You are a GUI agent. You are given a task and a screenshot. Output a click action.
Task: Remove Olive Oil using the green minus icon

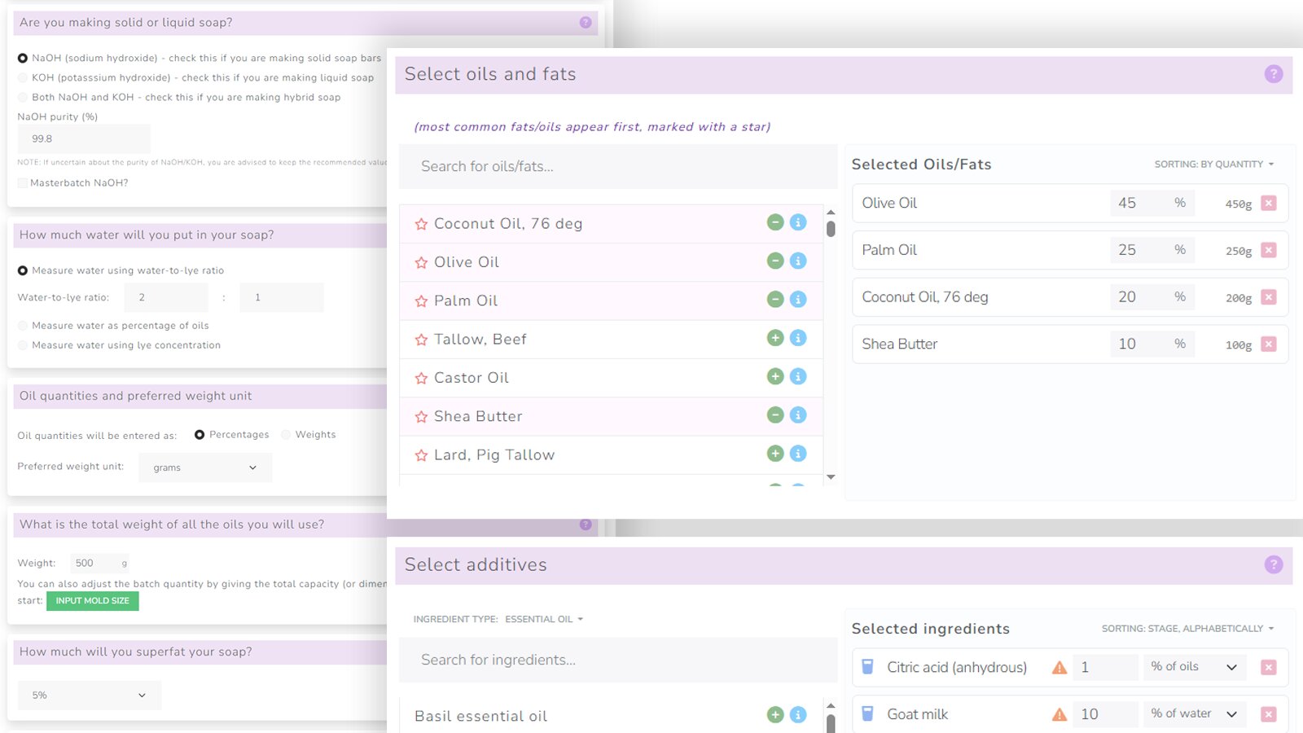click(774, 261)
